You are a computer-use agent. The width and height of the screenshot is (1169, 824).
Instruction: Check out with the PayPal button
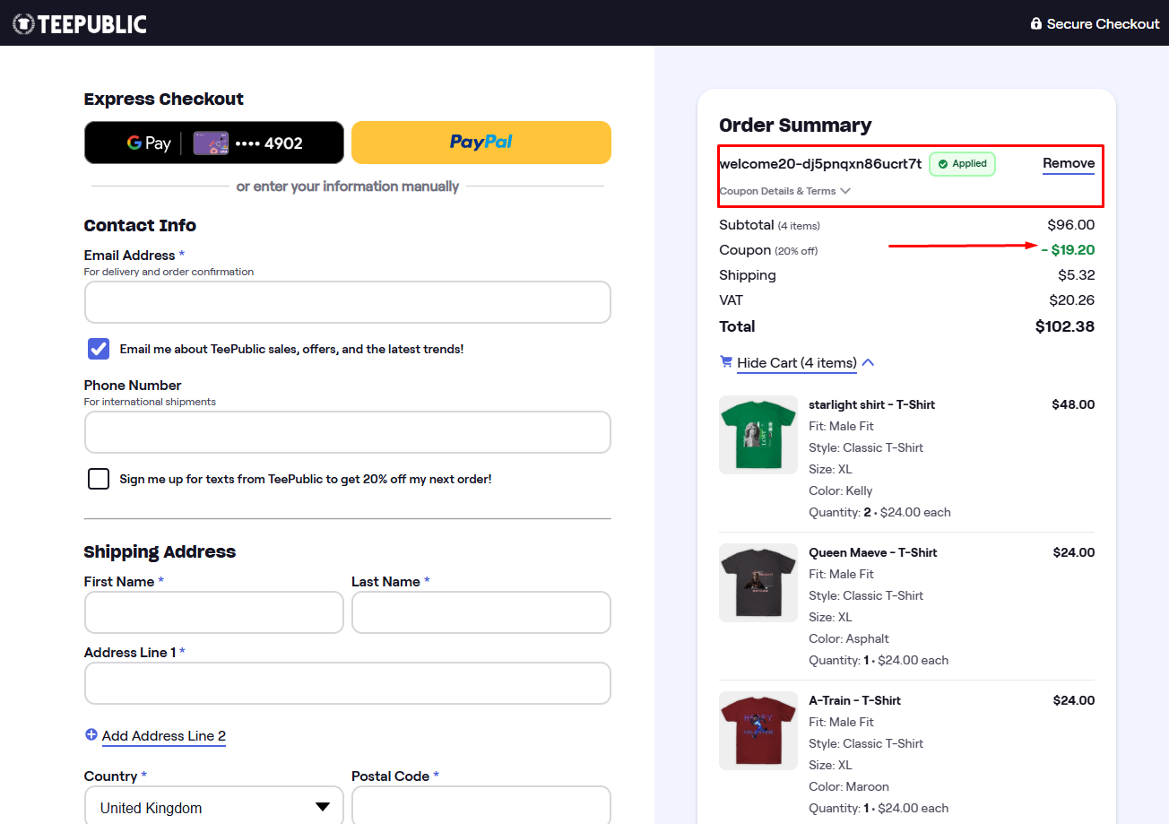481,143
